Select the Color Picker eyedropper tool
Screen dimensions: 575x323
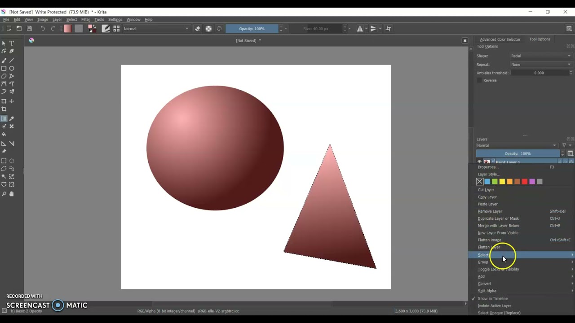(12, 119)
